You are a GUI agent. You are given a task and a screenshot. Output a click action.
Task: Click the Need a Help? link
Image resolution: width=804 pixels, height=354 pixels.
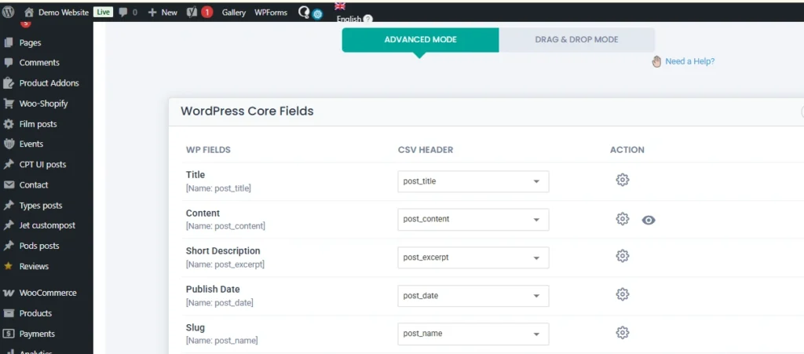[689, 61]
